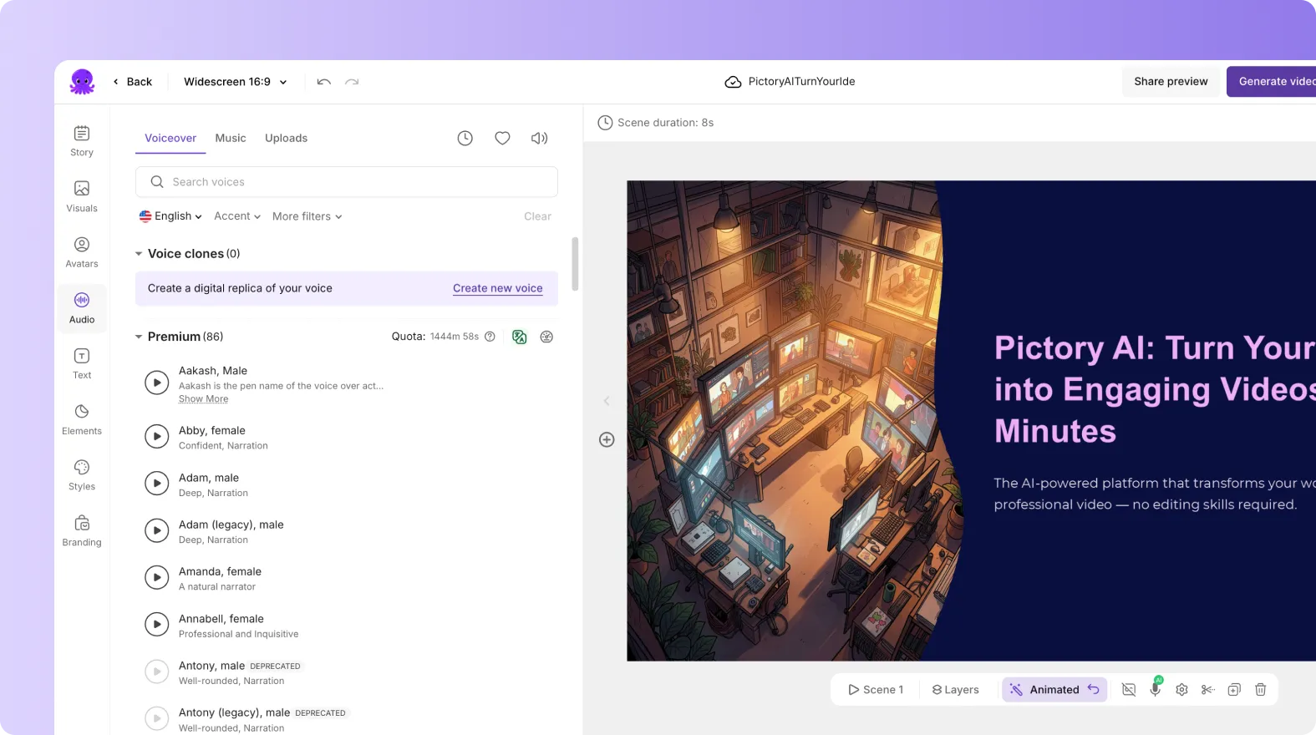The height and width of the screenshot is (735, 1316).
Task: Open the Widescreen 16:9 aspect dropdown
Action: (x=236, y=82)
